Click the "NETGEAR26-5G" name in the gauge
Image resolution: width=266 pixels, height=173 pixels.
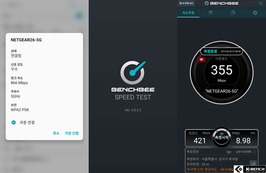coord(222,91)
